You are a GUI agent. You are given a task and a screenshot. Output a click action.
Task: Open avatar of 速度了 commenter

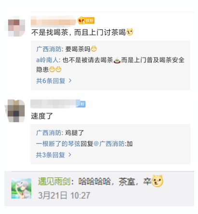16,111
